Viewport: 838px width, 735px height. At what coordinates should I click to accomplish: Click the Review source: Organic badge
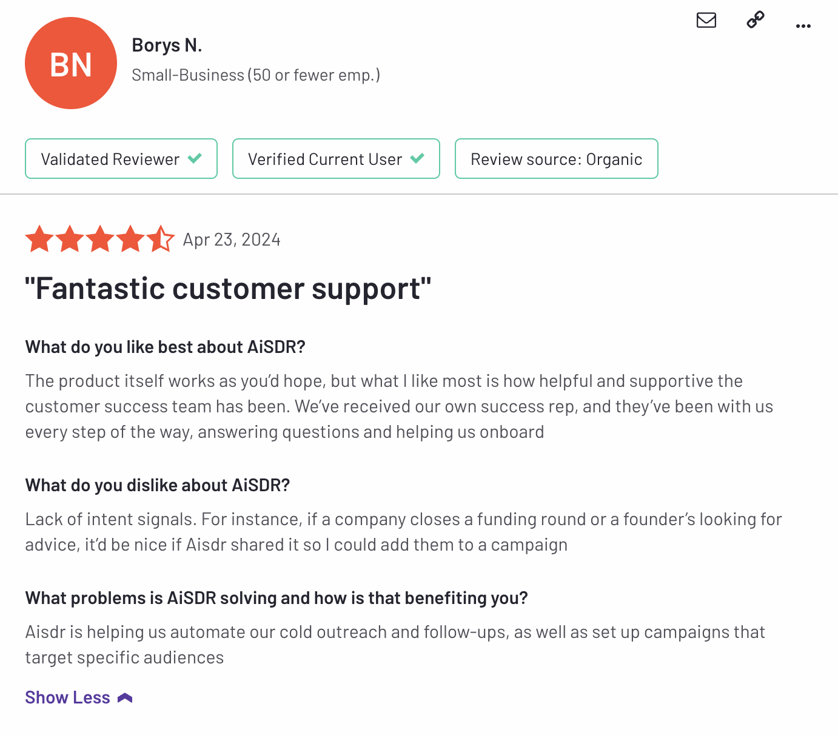tap(556, 158)
